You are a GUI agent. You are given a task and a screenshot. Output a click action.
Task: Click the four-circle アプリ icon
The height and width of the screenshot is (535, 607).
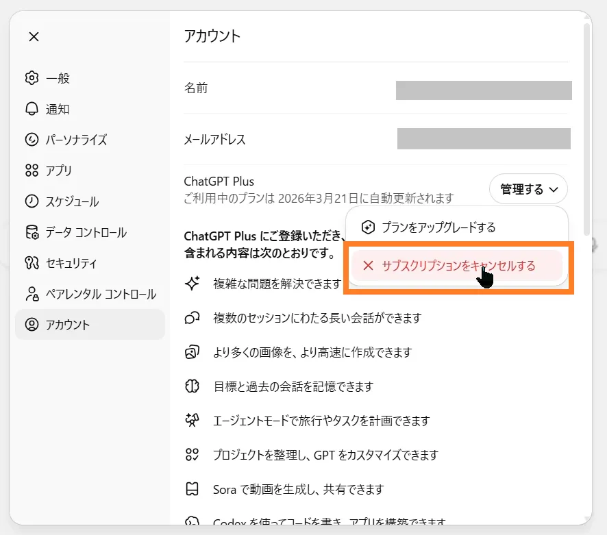pyautogui.click(x=32, y=171)
